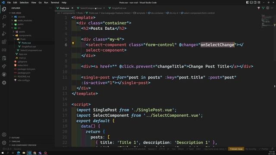Click 'onSelectChange' in editor line 6
The height and width of the screenshot is (155, 276).
217,45
